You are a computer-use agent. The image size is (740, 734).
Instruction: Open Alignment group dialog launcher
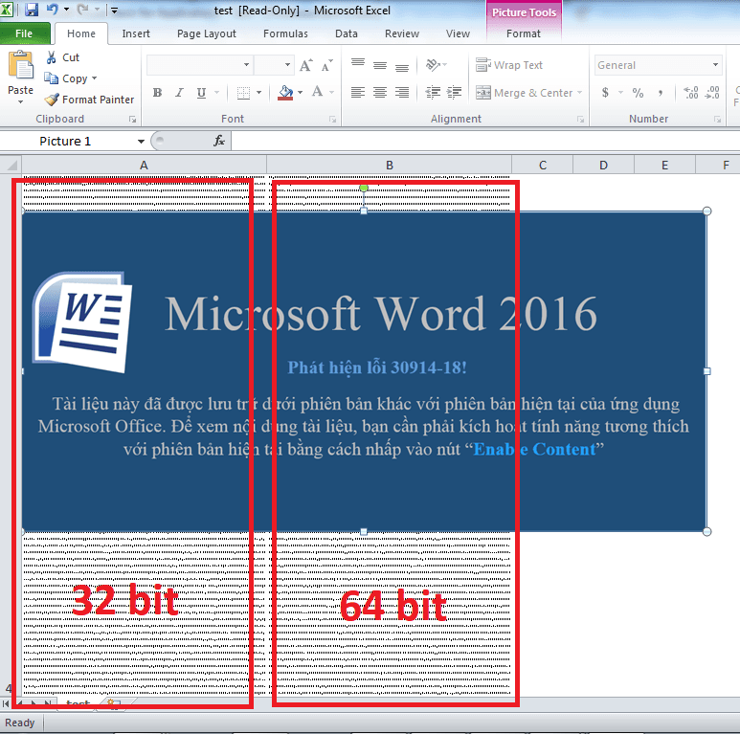(x=580, y=120)
